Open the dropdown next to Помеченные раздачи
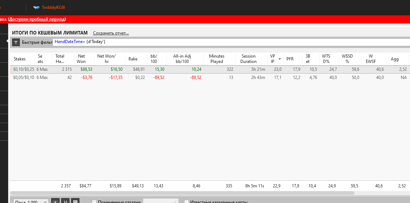This screenshot has height=203, width=410. coord(160,201)
